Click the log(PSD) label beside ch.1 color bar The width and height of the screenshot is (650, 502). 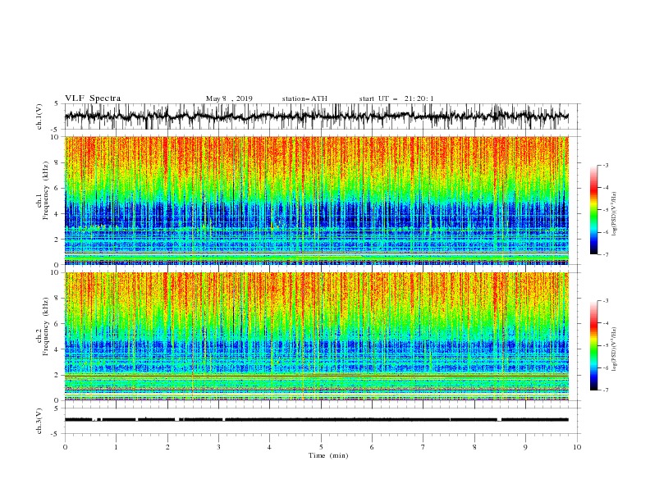click(x=614, y=214)
